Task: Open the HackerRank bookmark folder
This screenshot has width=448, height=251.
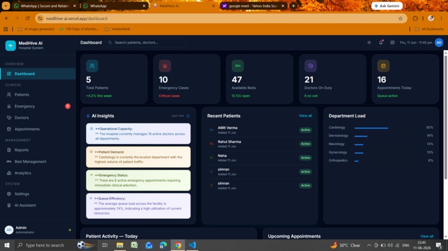Action: pyautogui.click(x=117, y=29)
